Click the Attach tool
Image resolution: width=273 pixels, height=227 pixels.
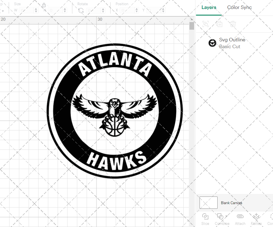click(x=240, y=216)
